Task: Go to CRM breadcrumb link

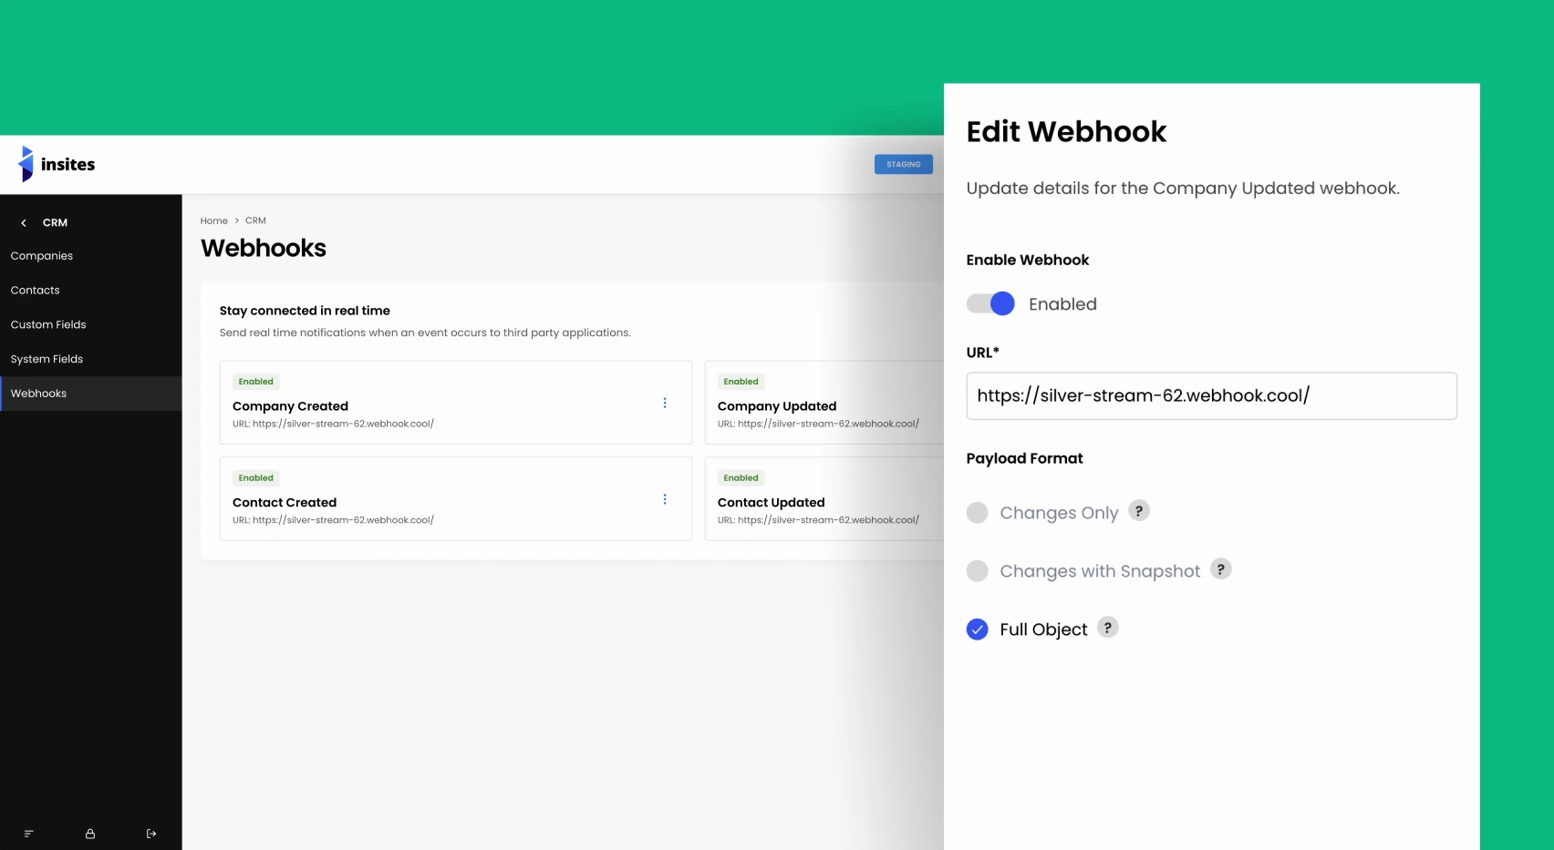Action: pos(255,220)
